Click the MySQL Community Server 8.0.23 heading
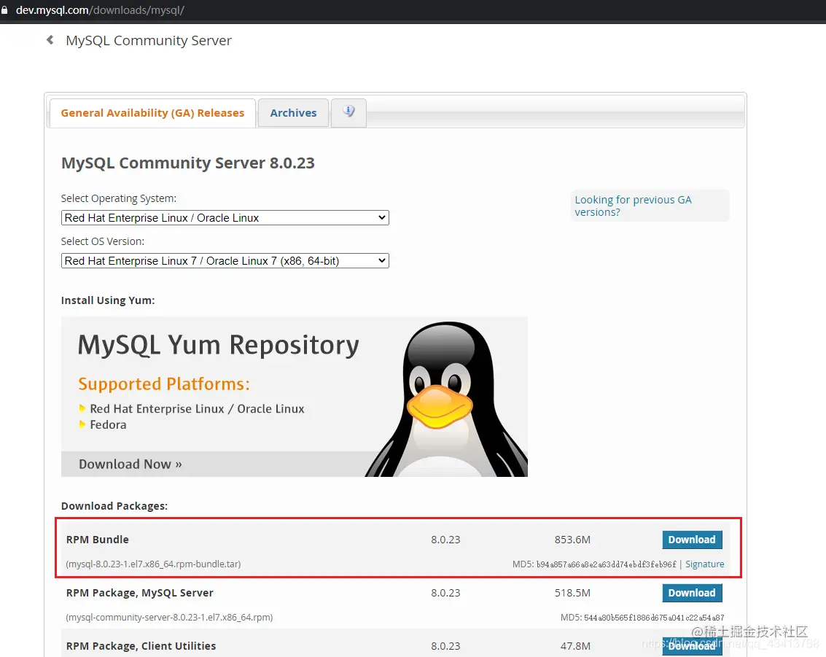 pos(188,163)
